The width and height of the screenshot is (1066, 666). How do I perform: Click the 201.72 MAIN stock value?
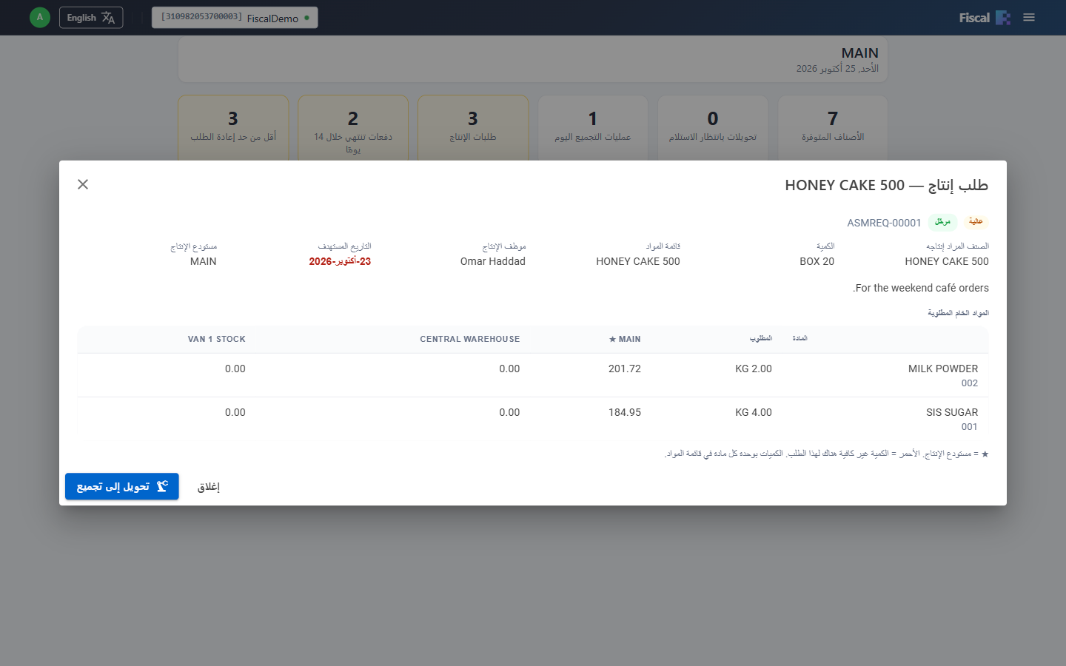[625, 369]
